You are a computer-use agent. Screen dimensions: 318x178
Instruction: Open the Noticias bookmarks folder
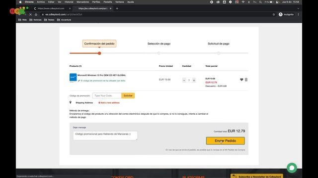click(x=35, y=20)
